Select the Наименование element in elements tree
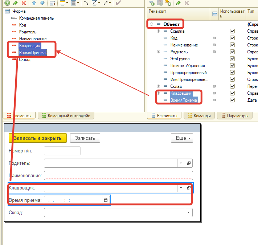The height and width of the screenshot is (245, 258). point(33,39)
